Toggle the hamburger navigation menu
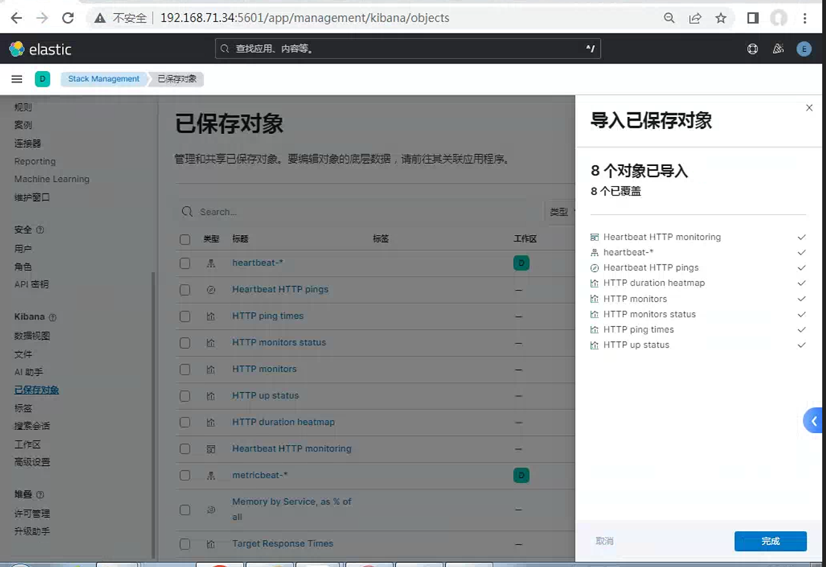 coord(17,79)
